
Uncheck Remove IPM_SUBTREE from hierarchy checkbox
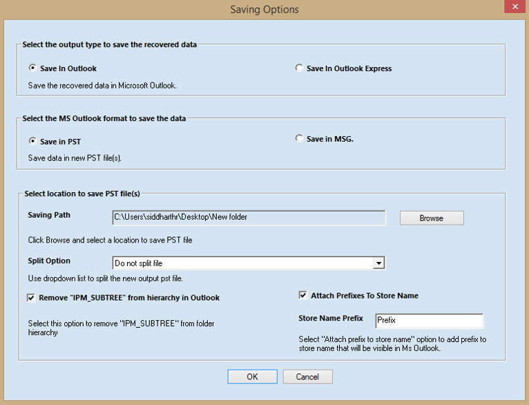(x=31, y=298)
